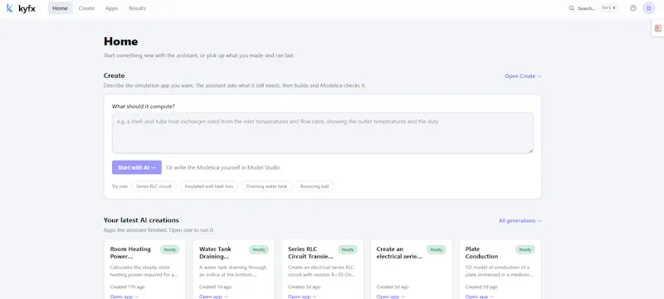This screenshot has width=664, height=299.
Task: Click 'Created 1d ago' text
Action: [215, 287]
